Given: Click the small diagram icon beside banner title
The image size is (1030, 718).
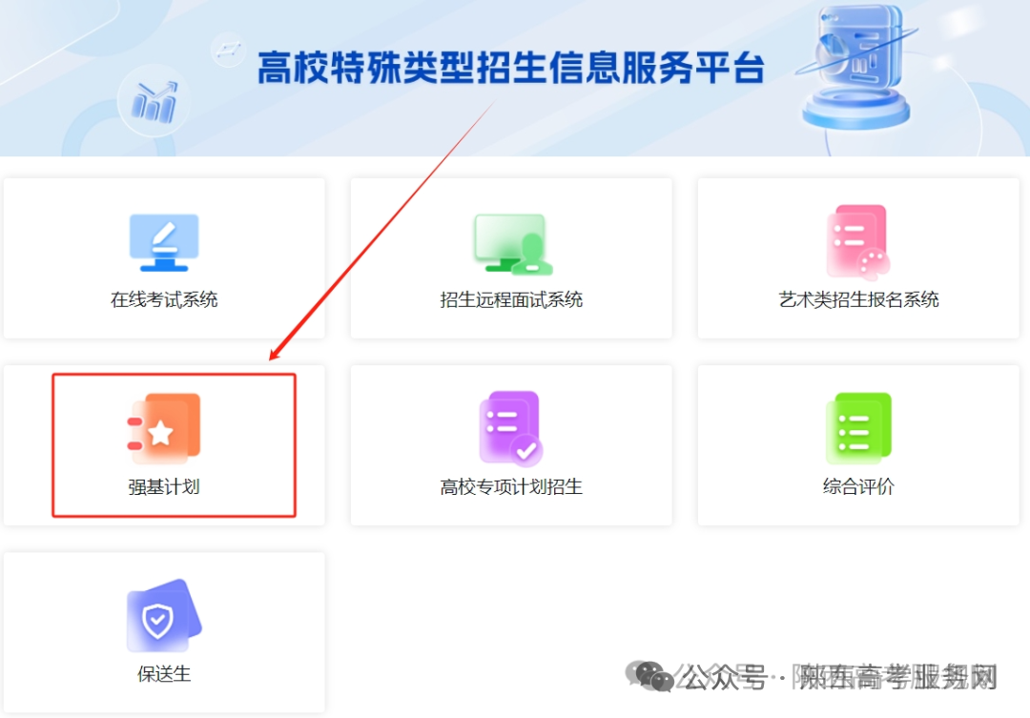Looking at the screenshot, I should click(x=229, y=50).
